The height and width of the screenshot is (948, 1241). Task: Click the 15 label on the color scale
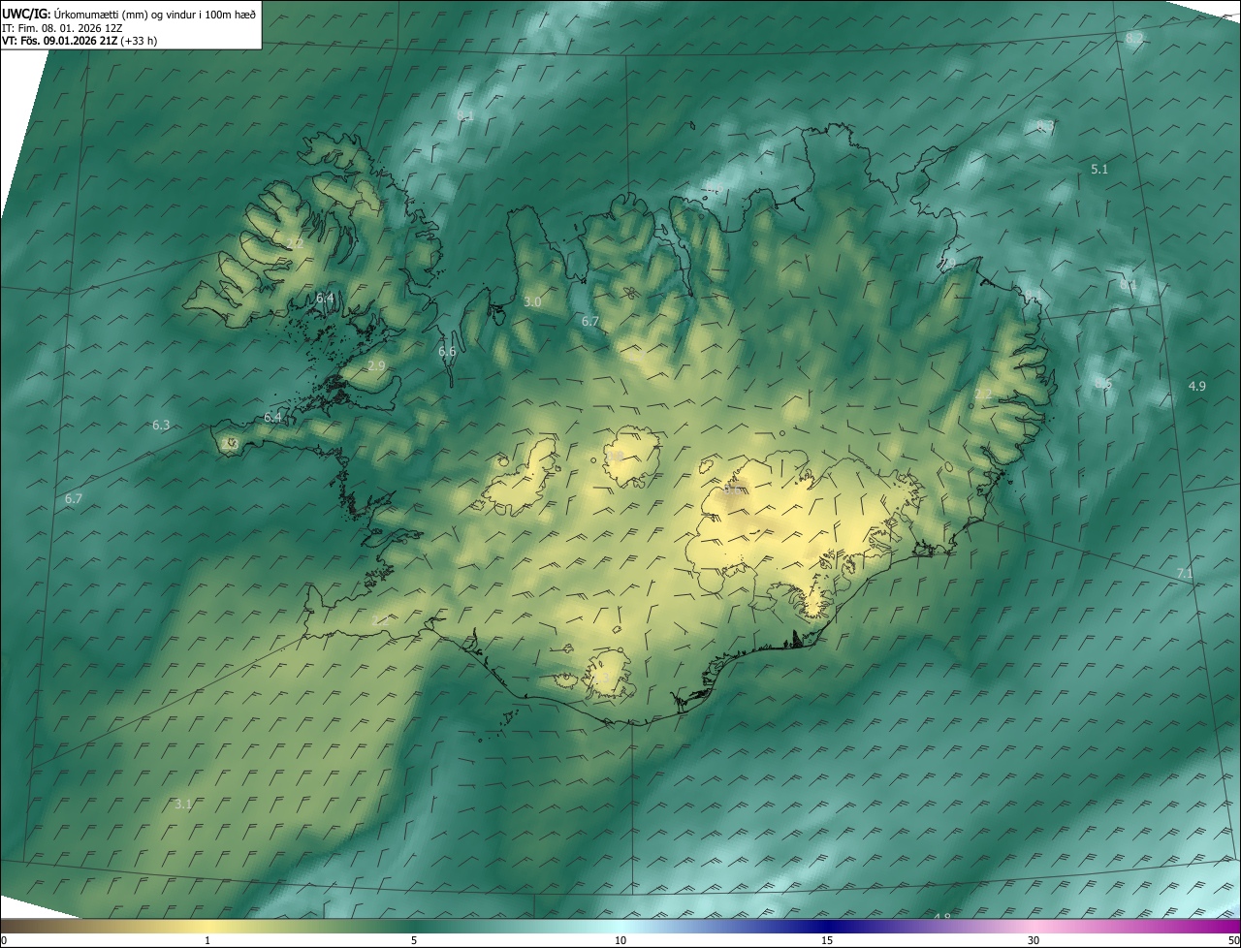(827, 940)
